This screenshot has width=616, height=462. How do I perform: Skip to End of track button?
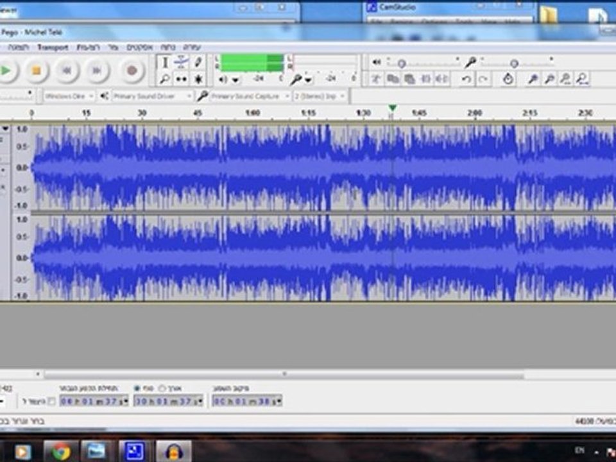pos(96,70)
